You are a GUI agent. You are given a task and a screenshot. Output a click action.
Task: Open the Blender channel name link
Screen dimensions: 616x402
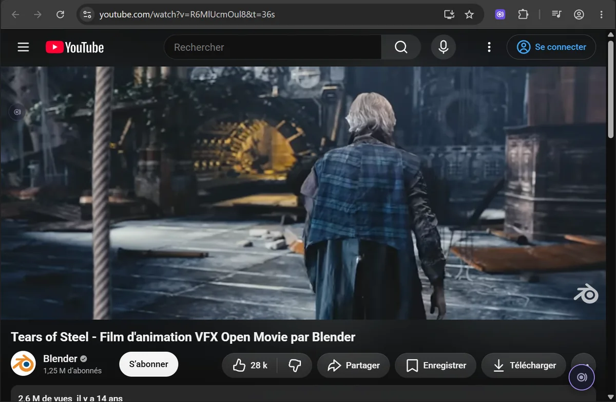pos(60,358)
